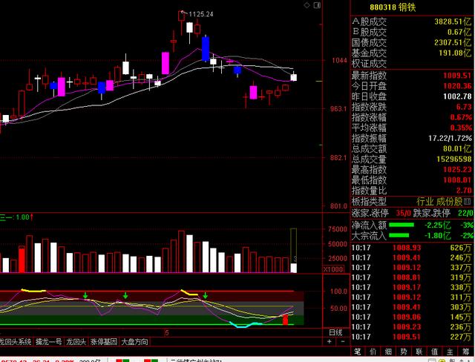
Task: Click the 指数涨幅 value 0.67%
Action: pyautogui.click(x=461, y=117)
